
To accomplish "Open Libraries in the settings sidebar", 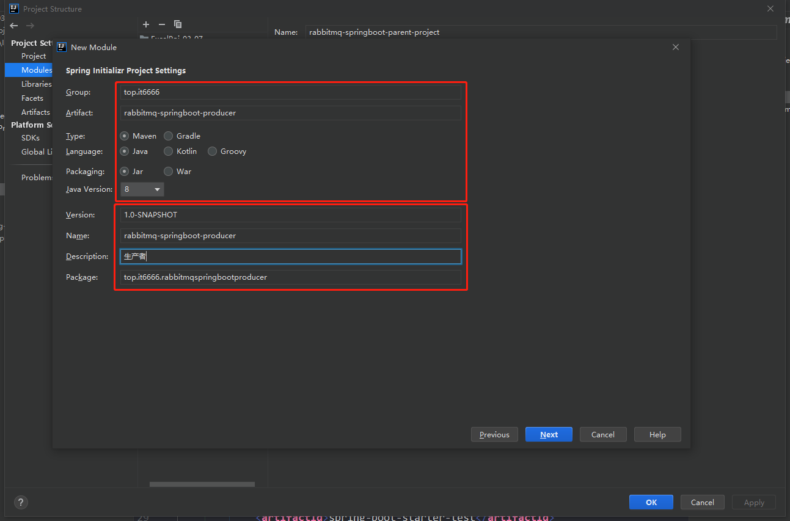I will pyautogui.click(x=37, y=84).
